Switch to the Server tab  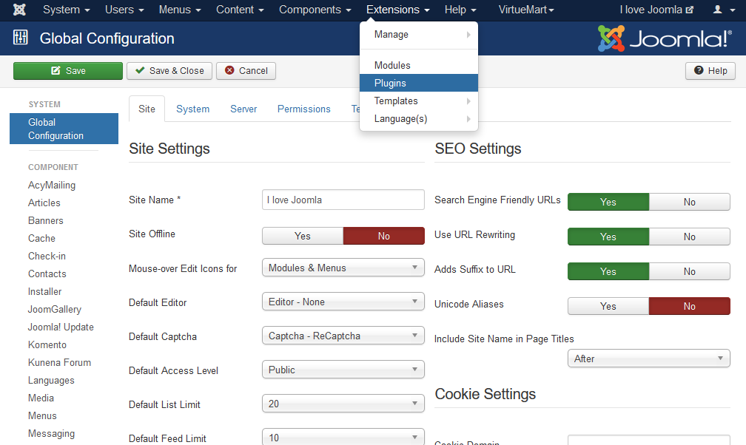[243, 109]
